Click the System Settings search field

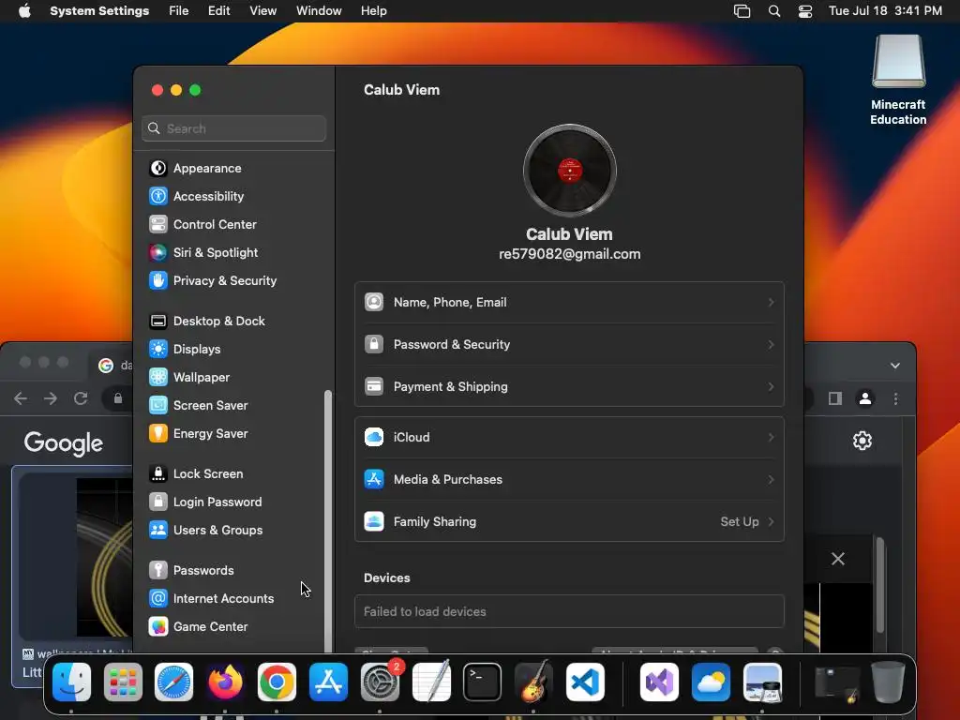coord(233,128)
